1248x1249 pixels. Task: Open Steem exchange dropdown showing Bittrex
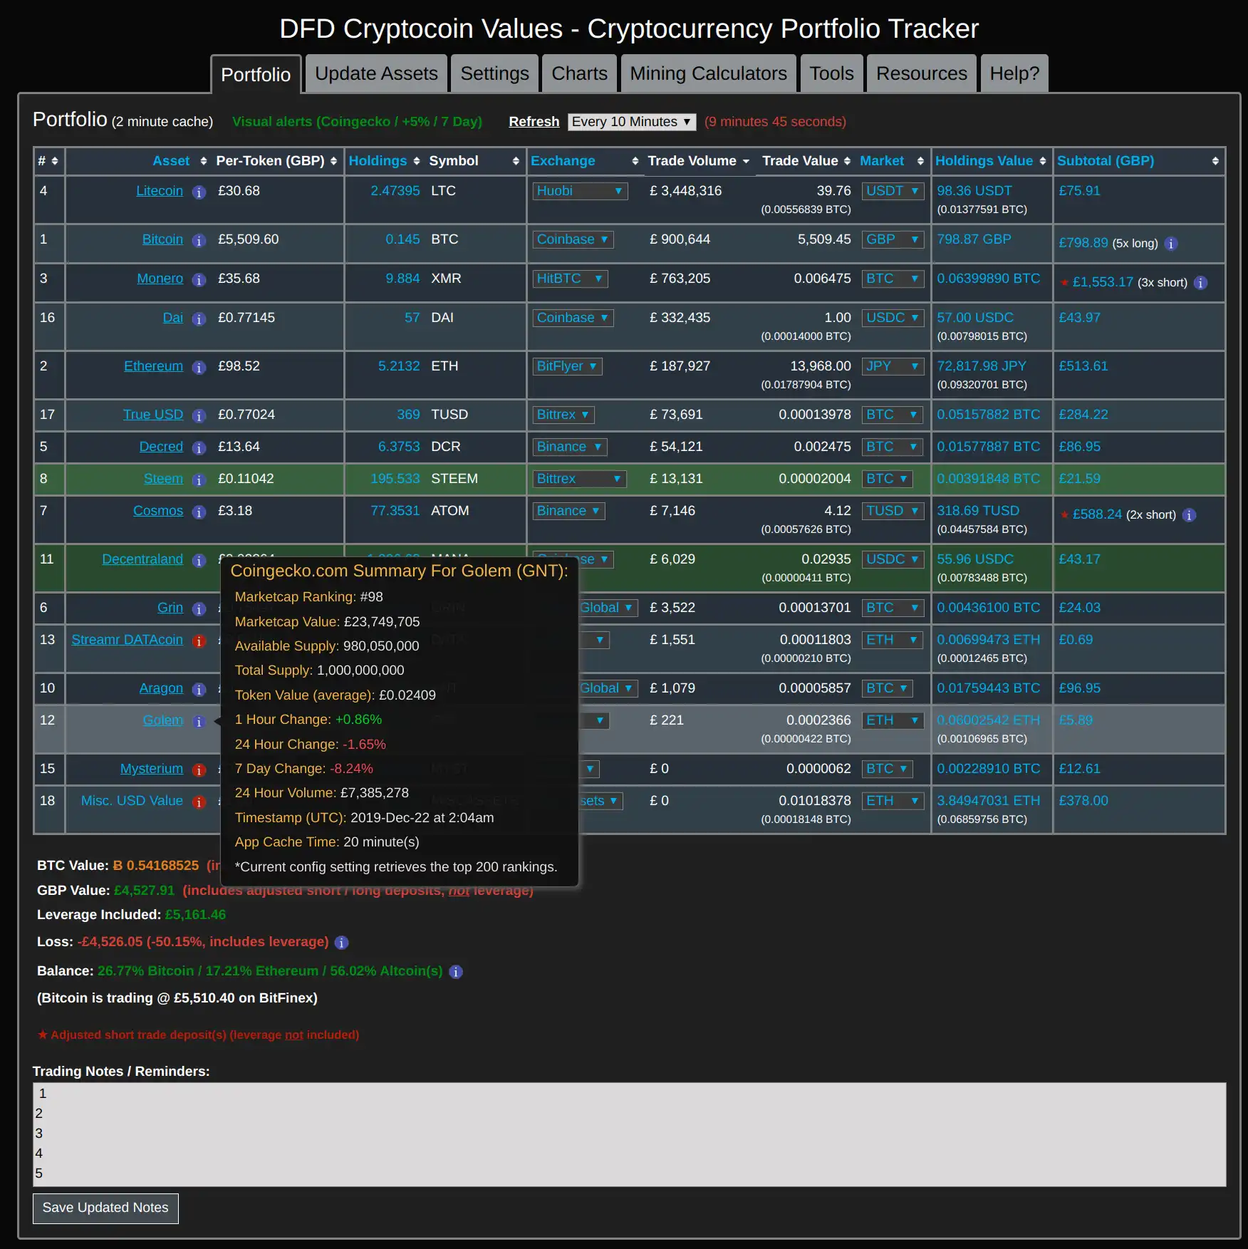[x=579, y=479]
